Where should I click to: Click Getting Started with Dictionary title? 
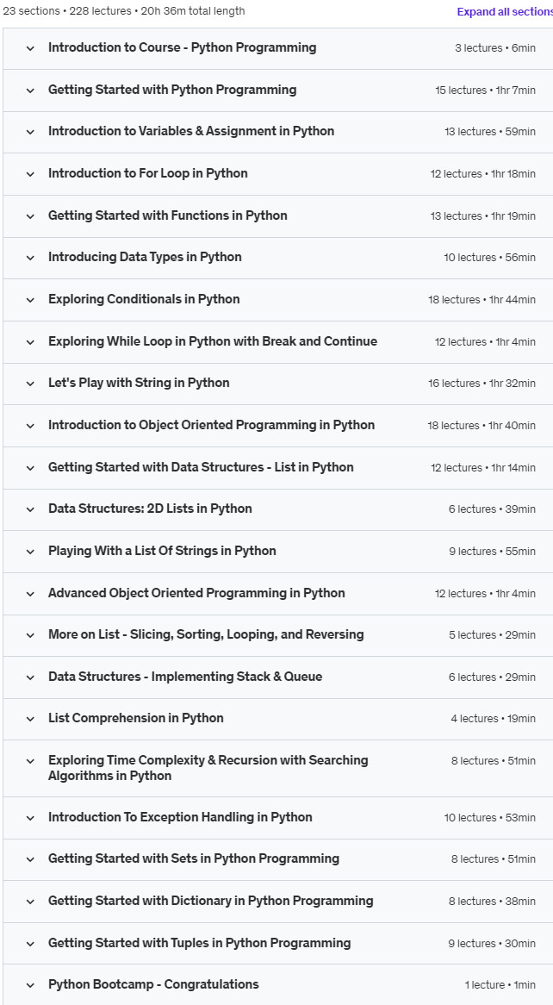[x=211, y=902]
